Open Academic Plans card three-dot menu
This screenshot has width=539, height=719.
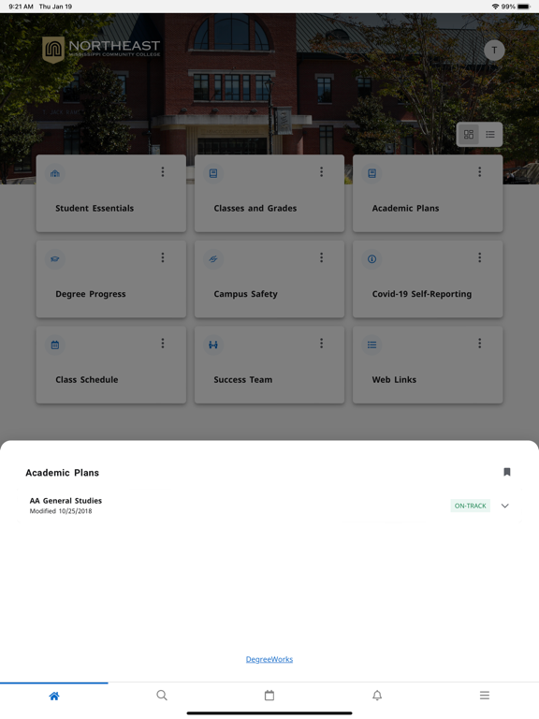point(480,172)
